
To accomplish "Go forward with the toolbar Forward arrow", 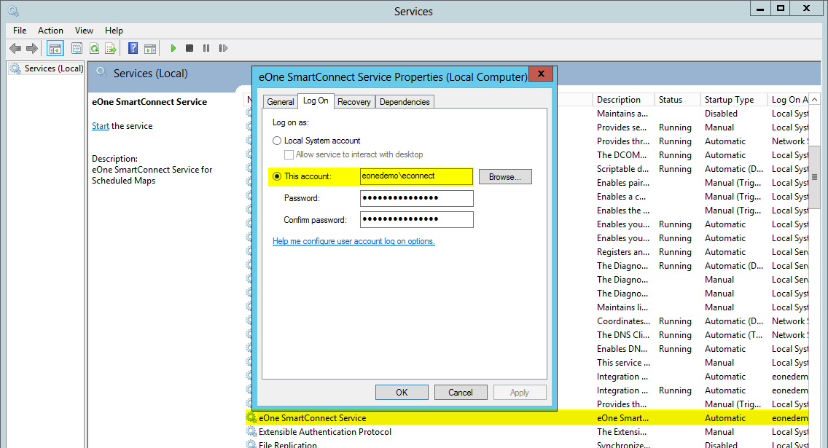I will click(x=32, y=49).
